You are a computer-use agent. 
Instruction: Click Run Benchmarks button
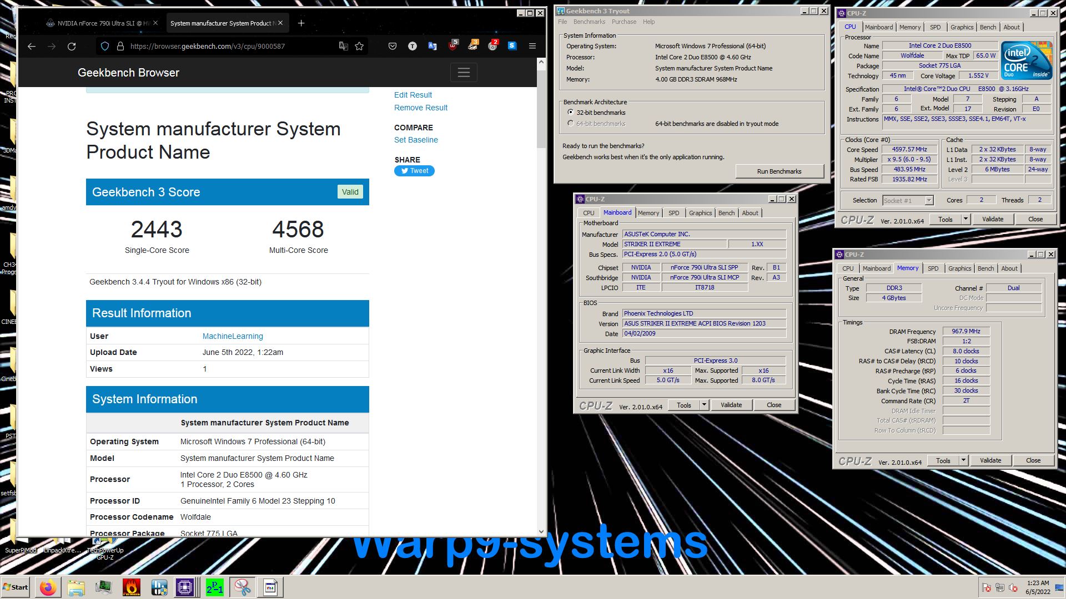pos(779,171)
